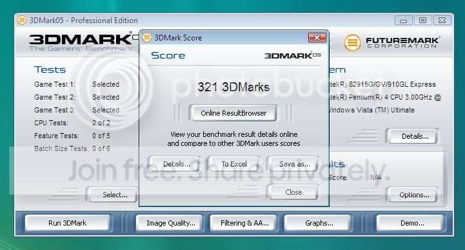Click the '321 3DMarks' score text
The height and width of the screenshot is (250, 465).
point(233,87)
